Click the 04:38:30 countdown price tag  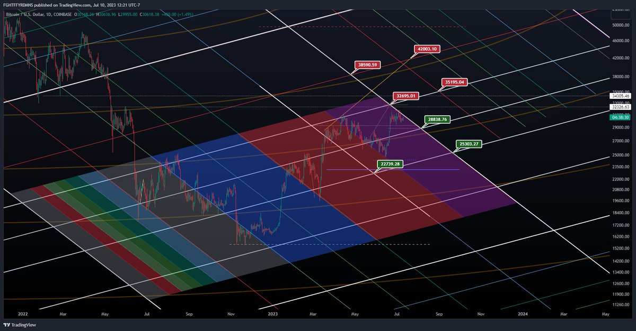[620, 117]
